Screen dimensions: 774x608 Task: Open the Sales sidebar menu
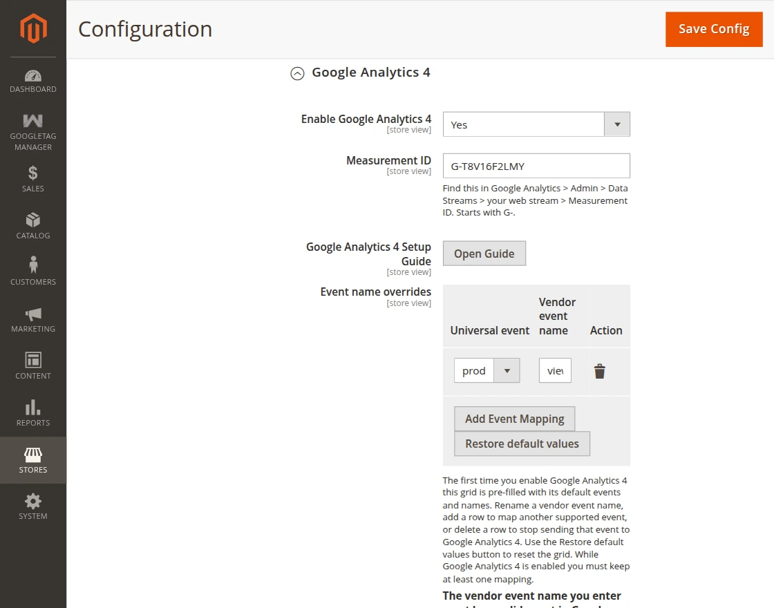[33, 179]
